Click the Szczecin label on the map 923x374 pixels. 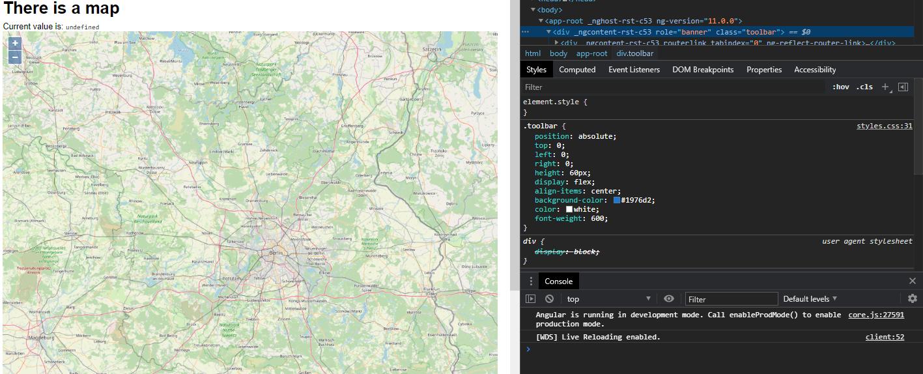pos(431,48)
